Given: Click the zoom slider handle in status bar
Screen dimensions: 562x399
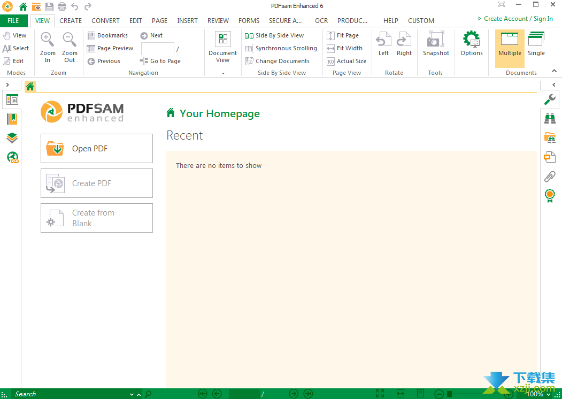Looking at the screenshot, I should [x=449, y=394].
